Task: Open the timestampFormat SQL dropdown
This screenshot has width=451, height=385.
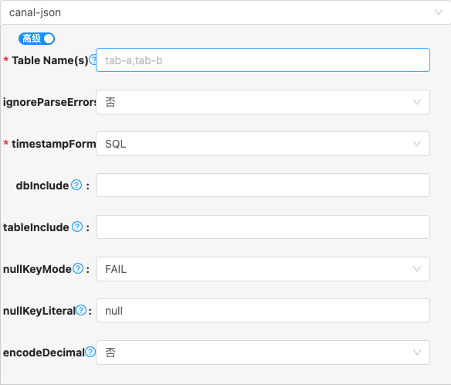Action: (263, 144)
